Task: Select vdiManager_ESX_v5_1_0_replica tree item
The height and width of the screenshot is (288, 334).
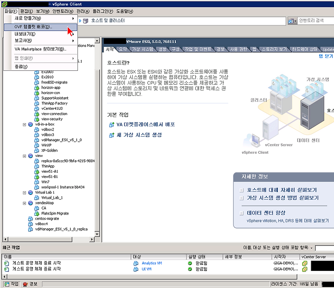Action: (61, 229)
